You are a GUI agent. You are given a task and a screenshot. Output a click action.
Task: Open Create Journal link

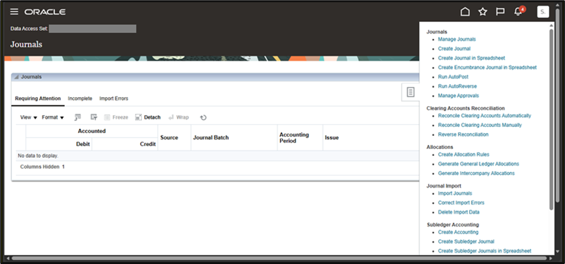(454, 48)
